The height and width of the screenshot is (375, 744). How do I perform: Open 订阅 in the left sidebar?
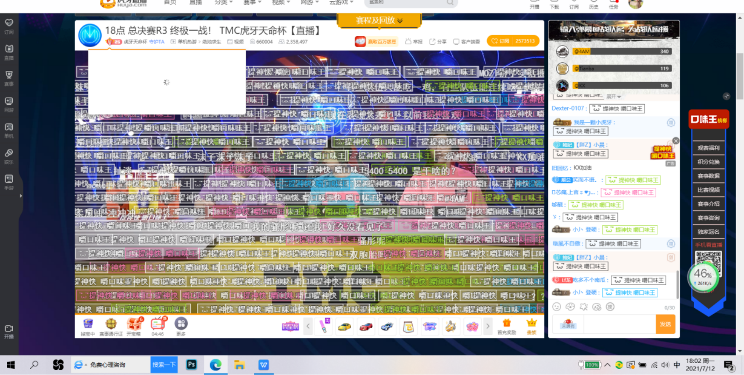(x=9, y=26)
